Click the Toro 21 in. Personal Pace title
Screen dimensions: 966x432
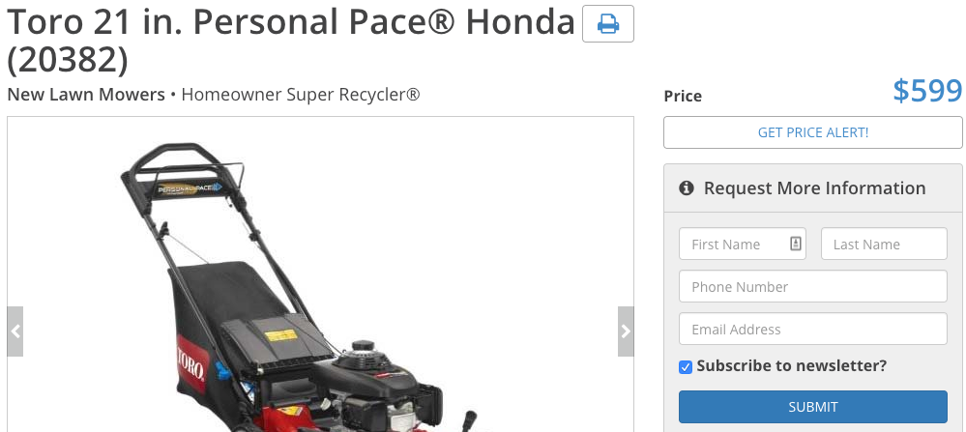[291, 41]
